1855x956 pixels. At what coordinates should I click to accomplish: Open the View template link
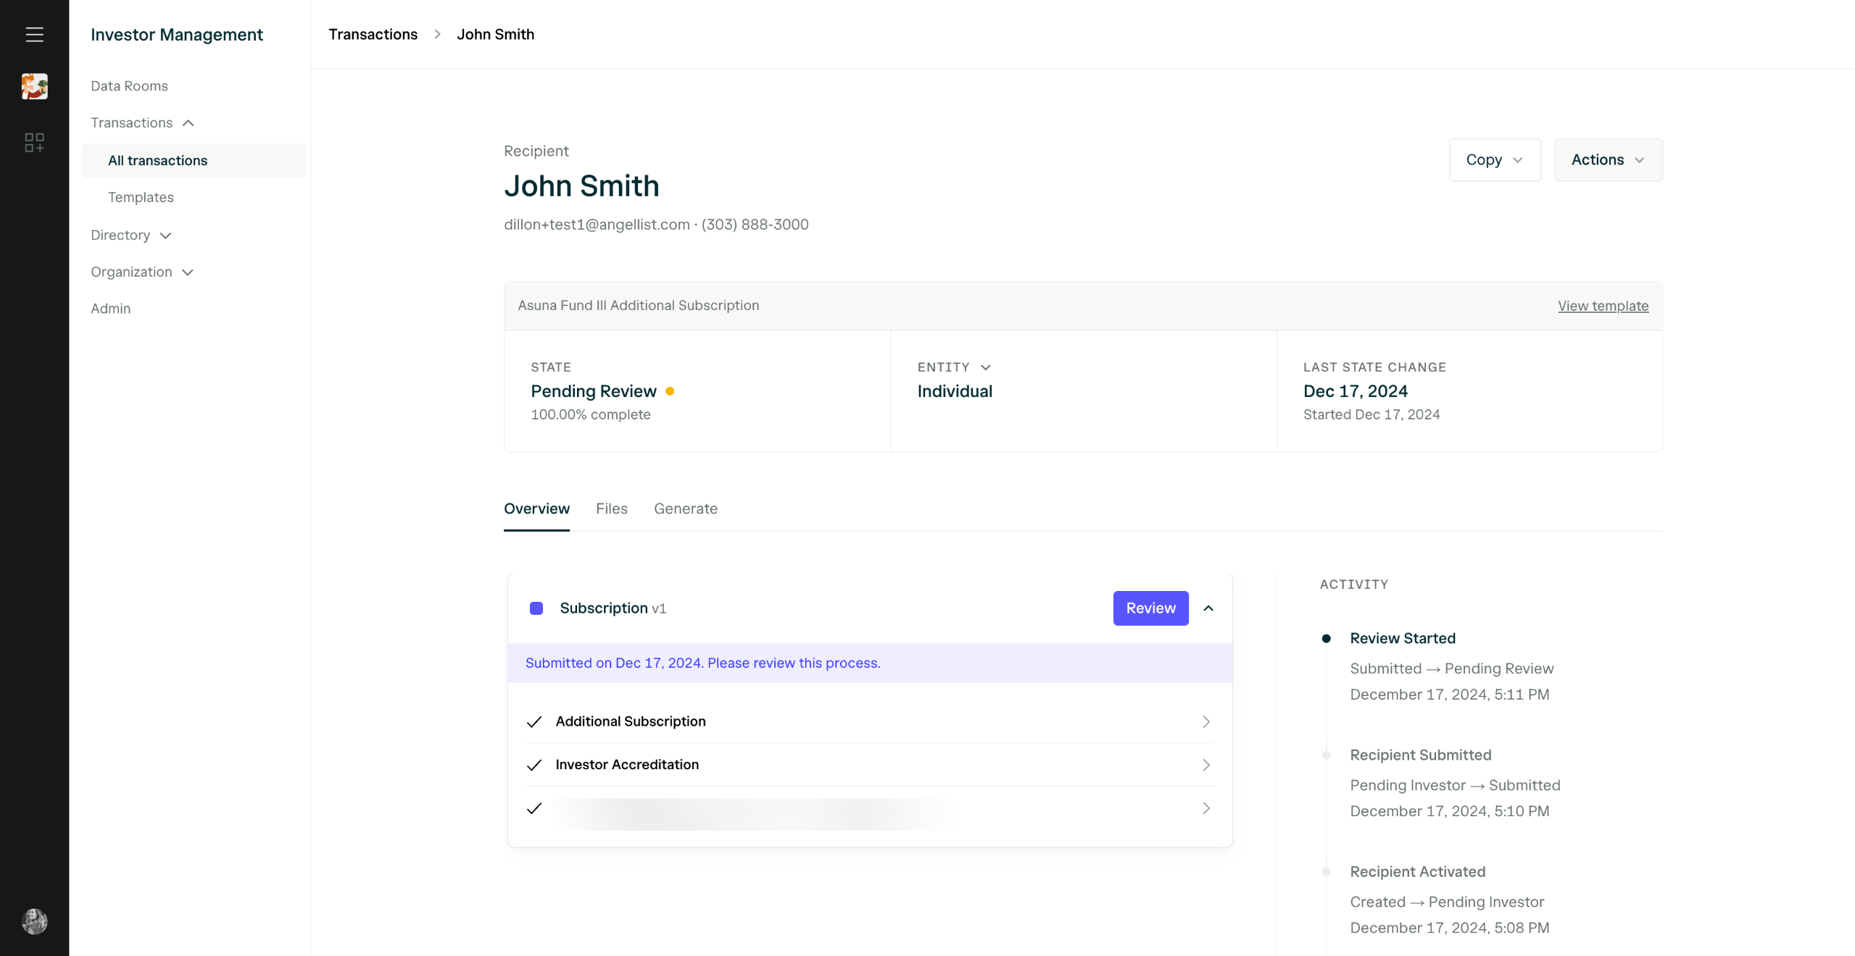[1603, 306]
